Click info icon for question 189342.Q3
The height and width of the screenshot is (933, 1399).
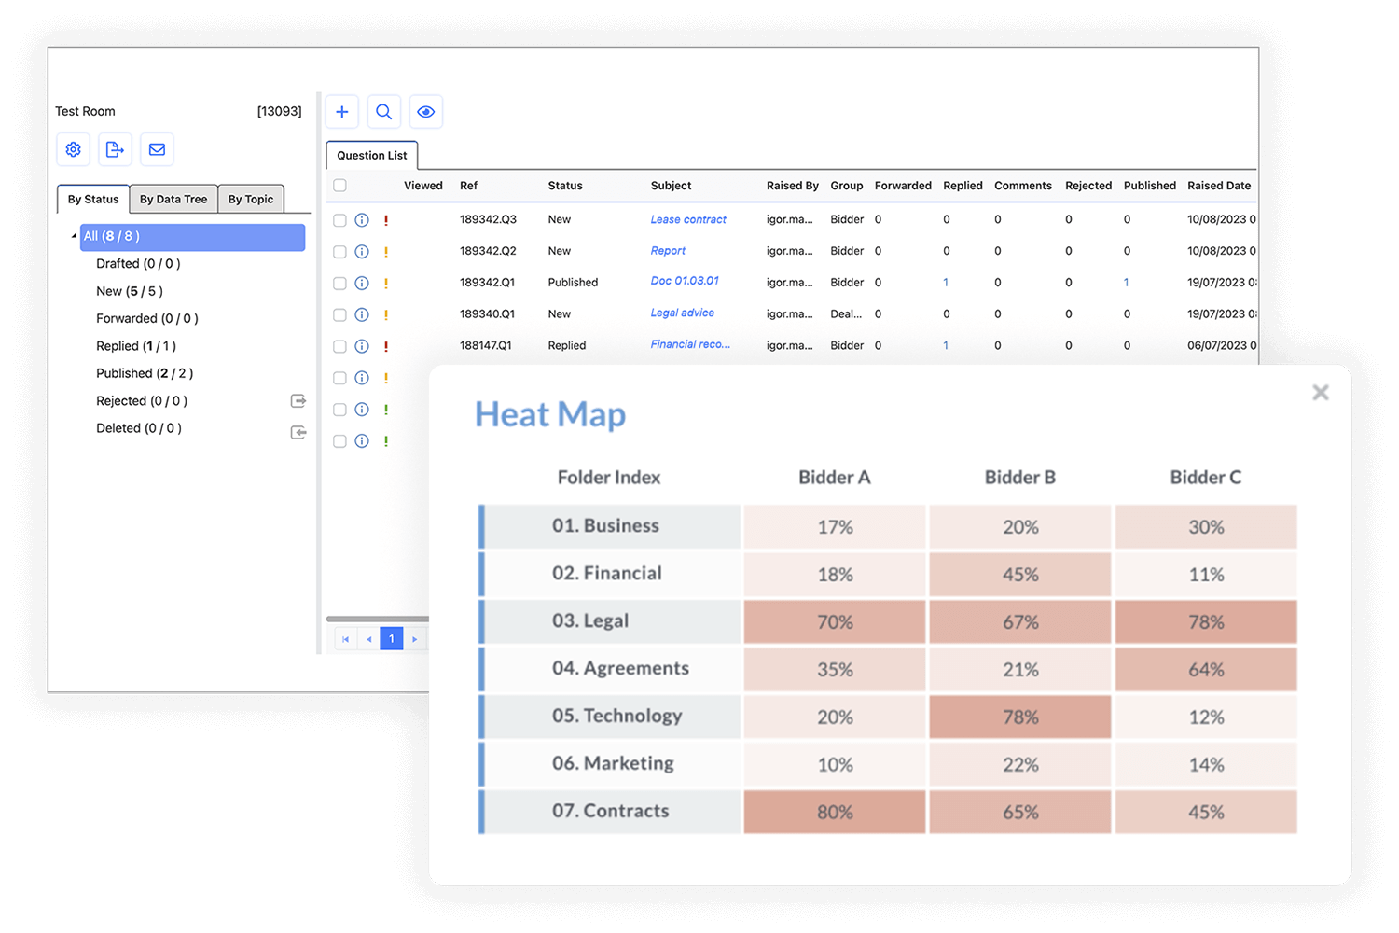[x=362, y=220]
